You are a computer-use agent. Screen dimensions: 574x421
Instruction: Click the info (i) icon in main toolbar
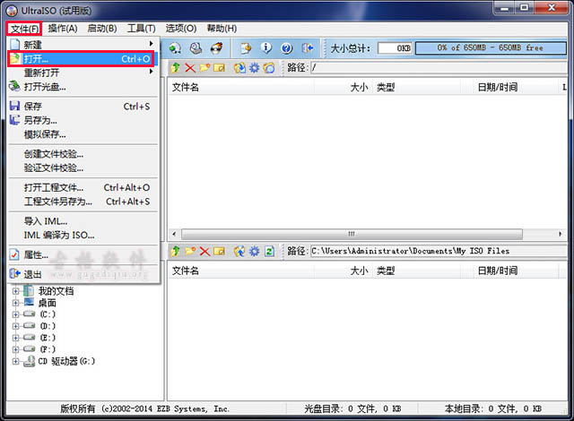266,47
